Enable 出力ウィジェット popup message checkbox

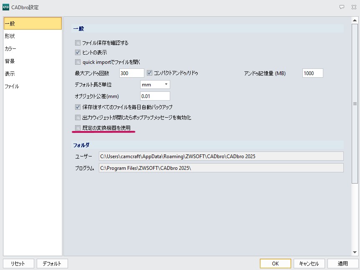(x=78, y=118)
